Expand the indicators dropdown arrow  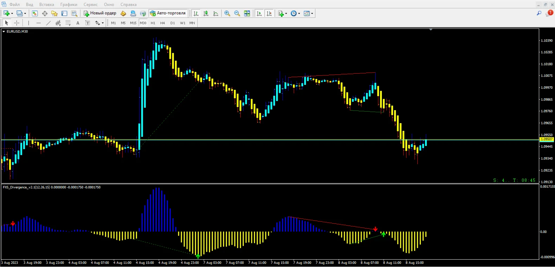(286, 13)
